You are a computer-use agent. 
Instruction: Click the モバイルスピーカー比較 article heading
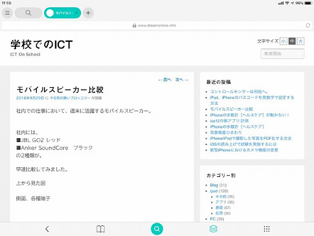[60, 90]
